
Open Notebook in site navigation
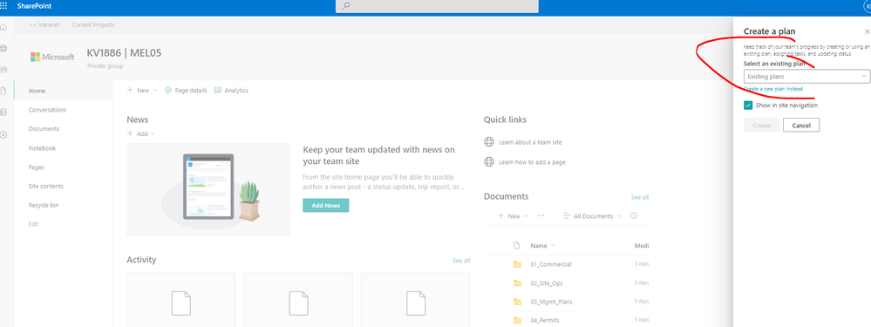tap(42, 148)
